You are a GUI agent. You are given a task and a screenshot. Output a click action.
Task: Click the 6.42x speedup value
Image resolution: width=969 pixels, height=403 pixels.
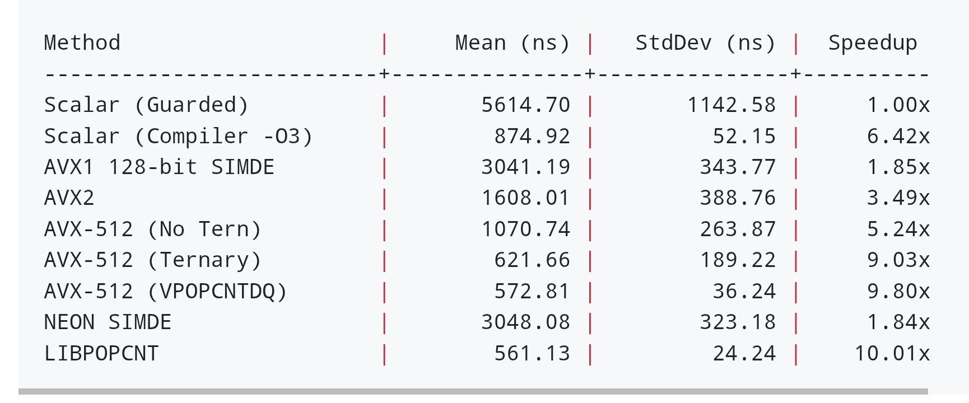coord(898,137)
